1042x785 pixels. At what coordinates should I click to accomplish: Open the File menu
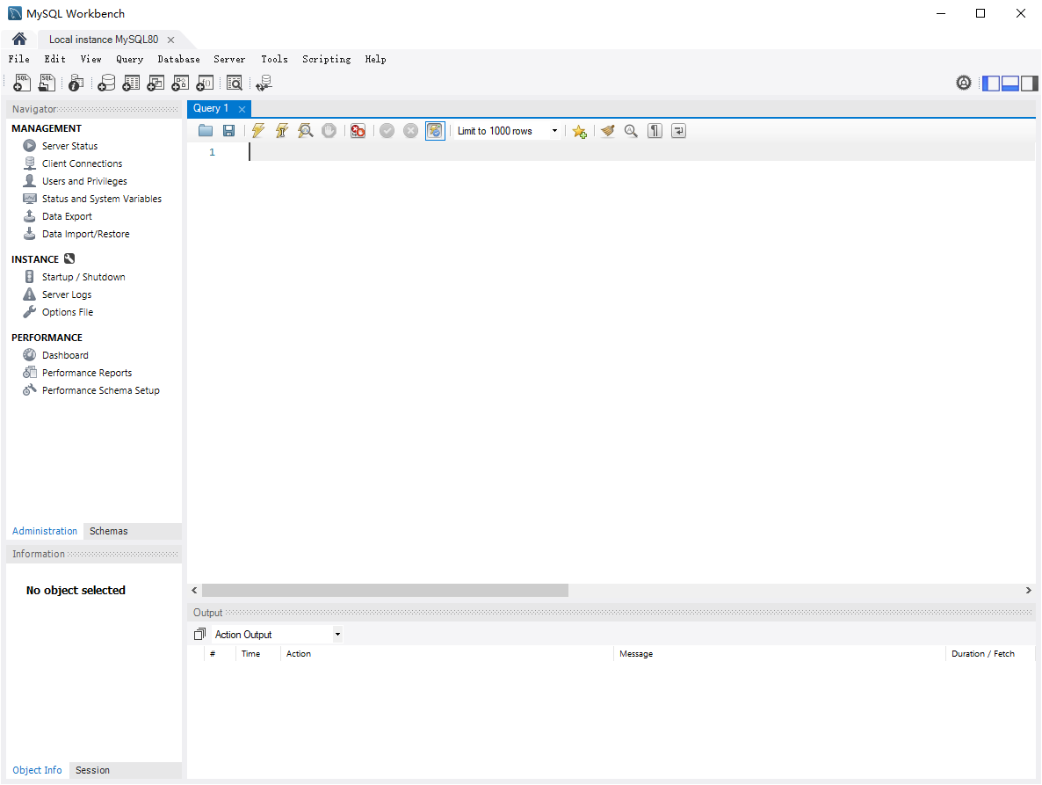pos(18,59)
